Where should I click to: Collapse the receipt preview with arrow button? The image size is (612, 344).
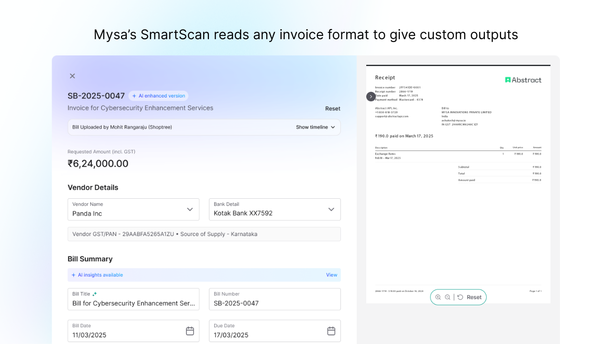point(371,97)
